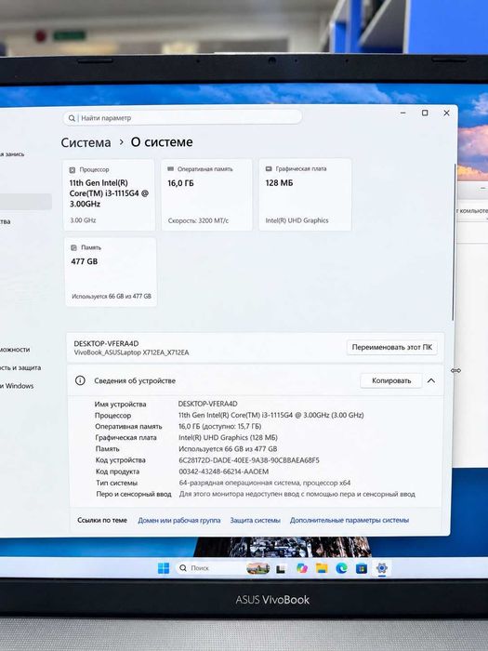Click the Settings gear taskbar icon
The height and width of the screenshot is (651, 488).
[x=382, y=567]
